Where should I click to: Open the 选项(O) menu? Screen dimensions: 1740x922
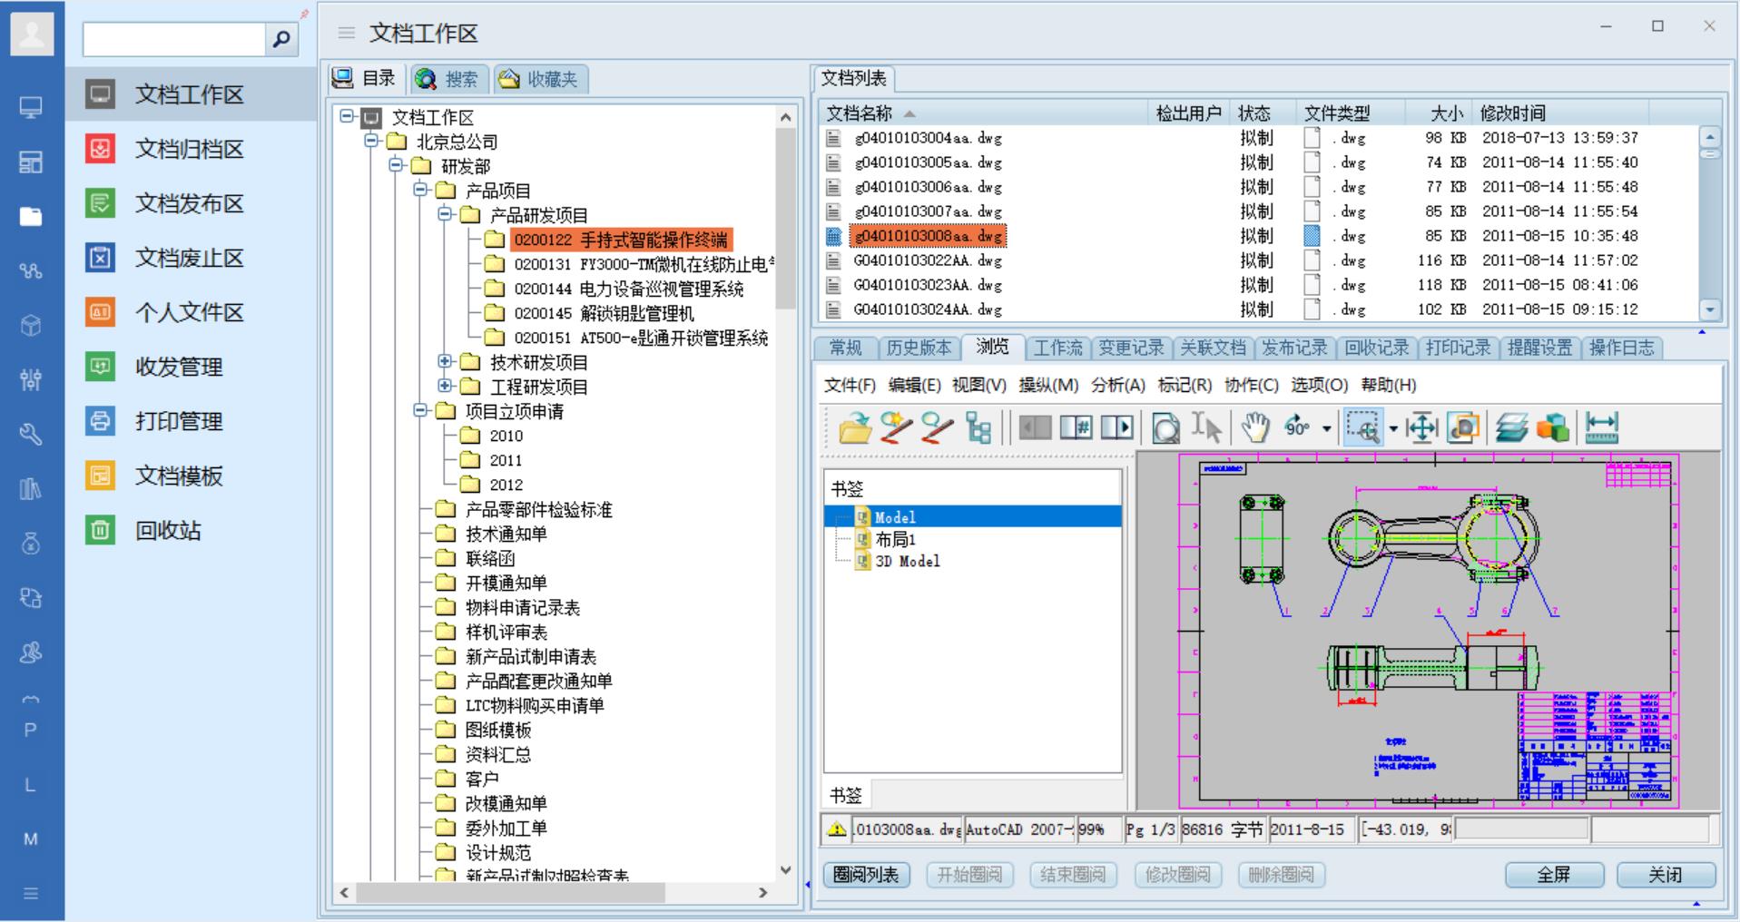coord(1319,385)
